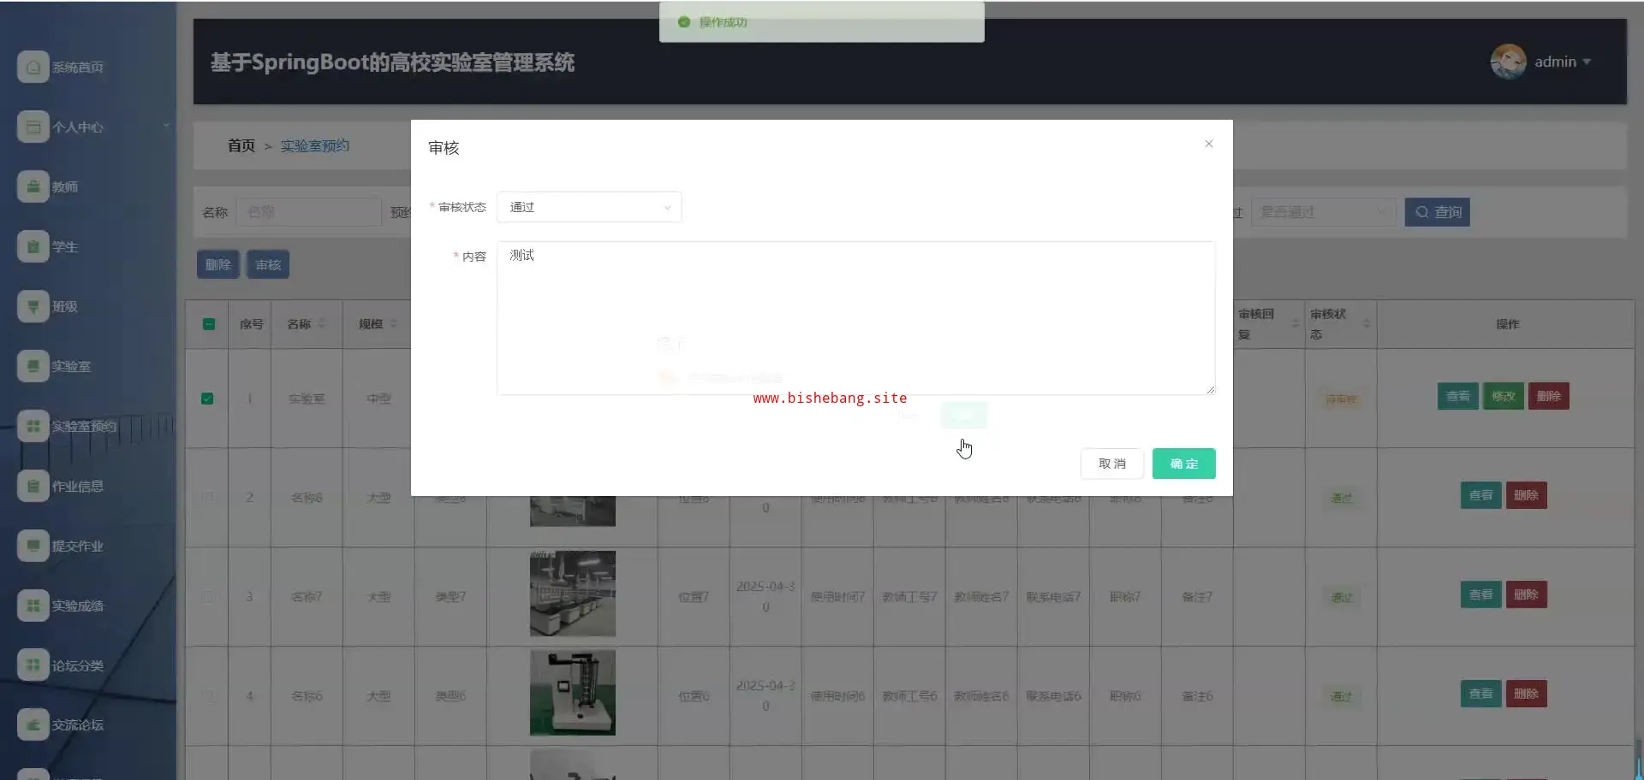Screen dimensions: 1644x780
Task: Click the 提交作业 sidebar icon
Action: (x=33, y=546)
